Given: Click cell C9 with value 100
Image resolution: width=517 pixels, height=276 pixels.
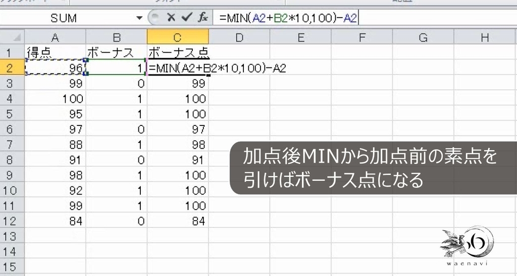Looking at the screenshot, I should (x=178, y=175).
